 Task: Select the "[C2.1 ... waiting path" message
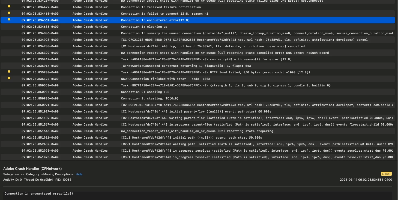257,144
